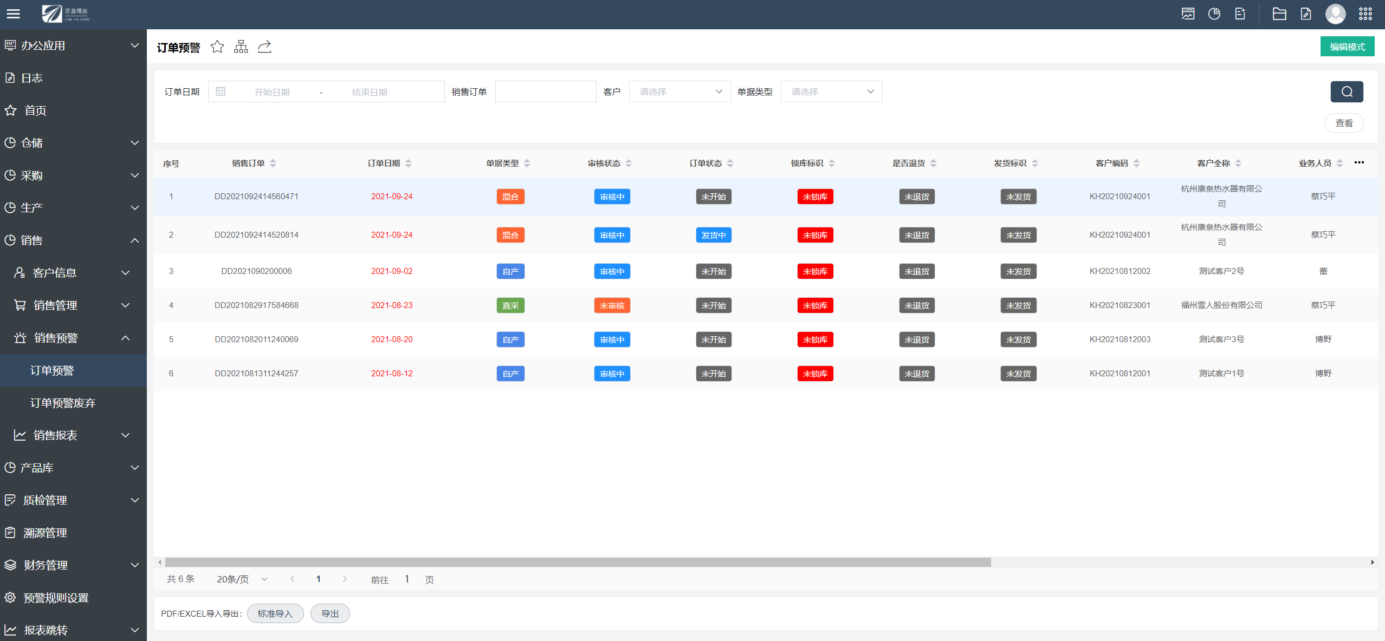Open the 客户 dropdown
This screenshot has width=1385, height=641.
click(x=679, y=92)
